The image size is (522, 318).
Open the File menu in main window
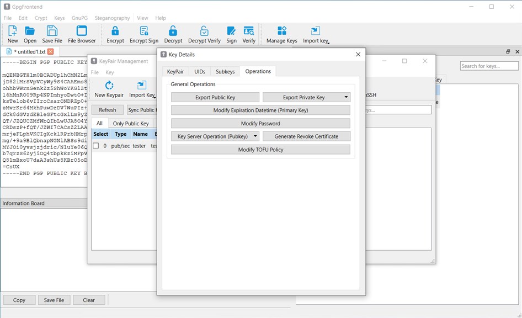8,18
